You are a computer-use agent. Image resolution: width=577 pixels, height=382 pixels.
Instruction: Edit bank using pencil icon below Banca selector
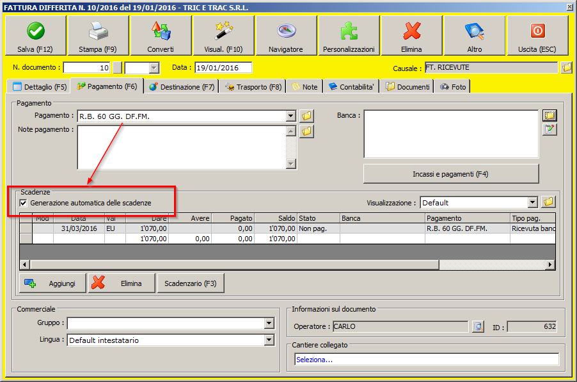coord(549,129)
